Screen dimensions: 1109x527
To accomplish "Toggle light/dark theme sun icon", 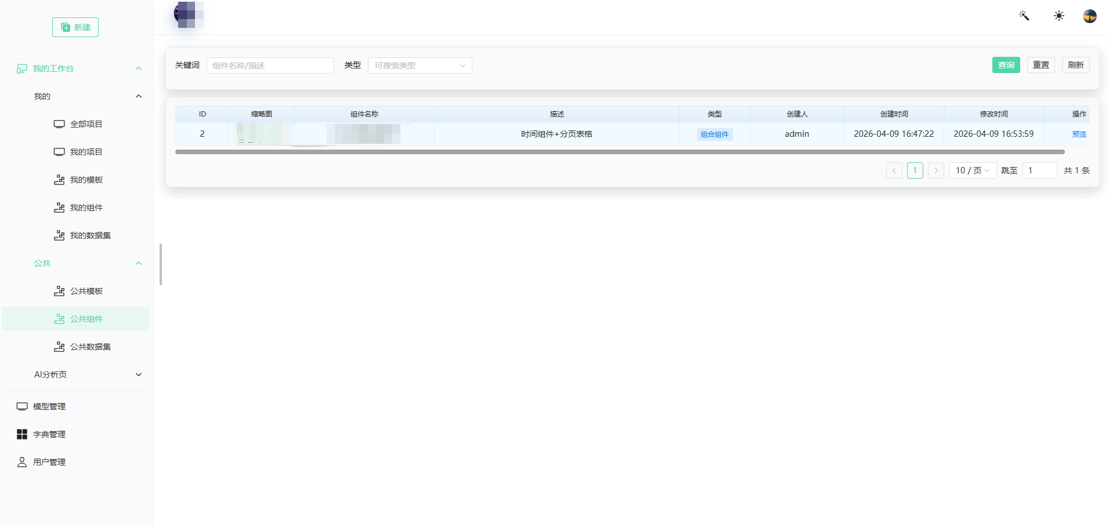I will coord(1059,16).
